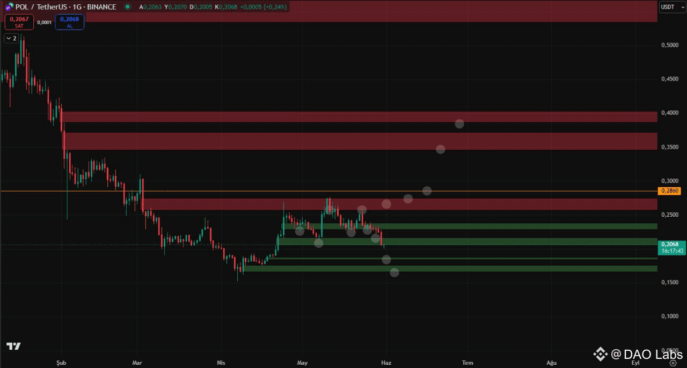Click the 0,1000 price scale label
Screen dimensions: 687x368
(x=669, y=316)
